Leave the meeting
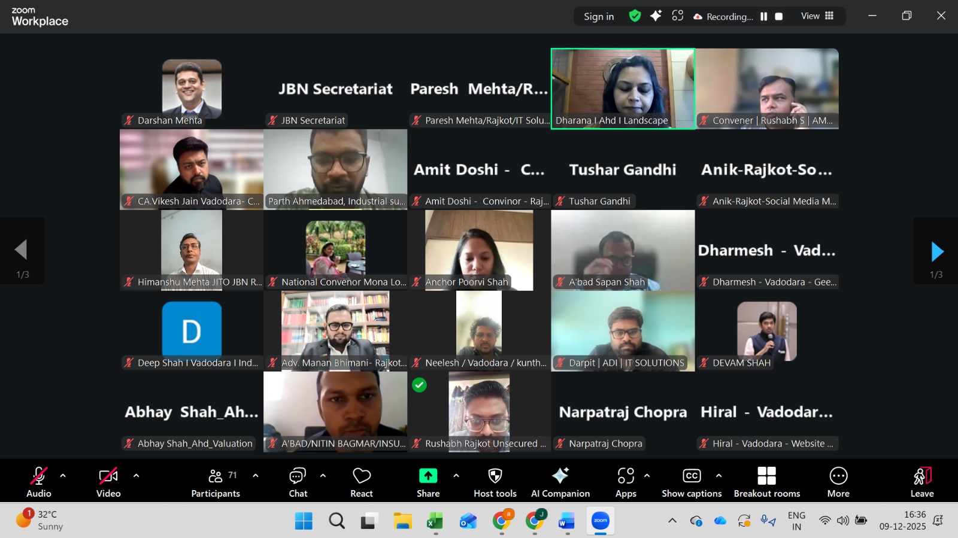This screenshot has height=538, width=958. click(922, 482)
